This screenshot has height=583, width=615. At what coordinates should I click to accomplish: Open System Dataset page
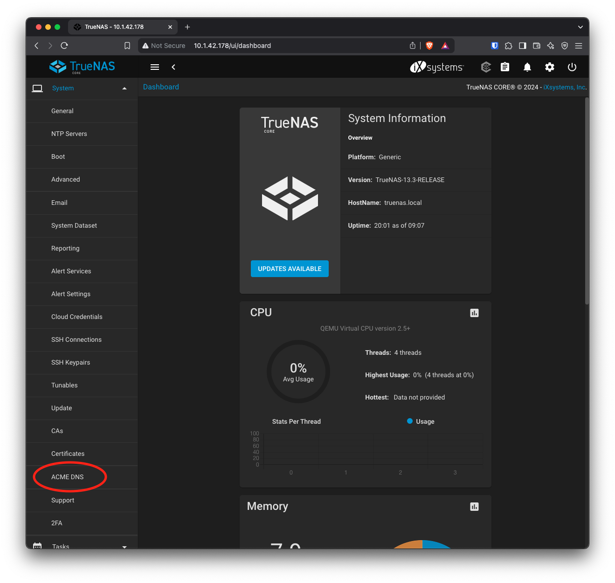click(x=82, y=226)
